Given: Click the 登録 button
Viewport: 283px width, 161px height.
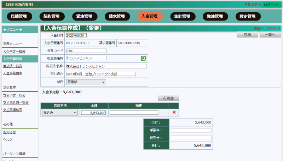Looking at the screenshot, I should pos(247,35).
